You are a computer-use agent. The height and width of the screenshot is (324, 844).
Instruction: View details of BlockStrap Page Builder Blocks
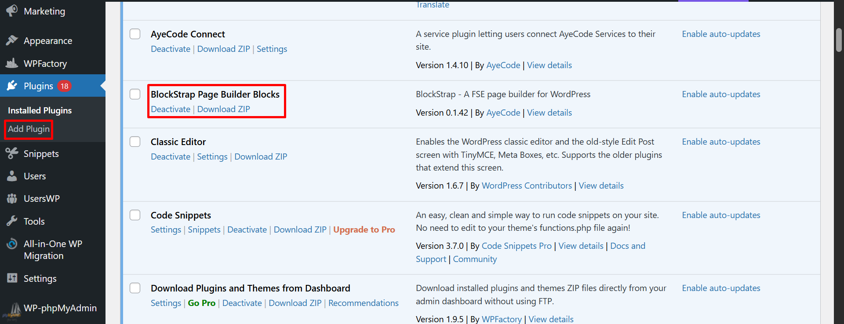[549, 113]
